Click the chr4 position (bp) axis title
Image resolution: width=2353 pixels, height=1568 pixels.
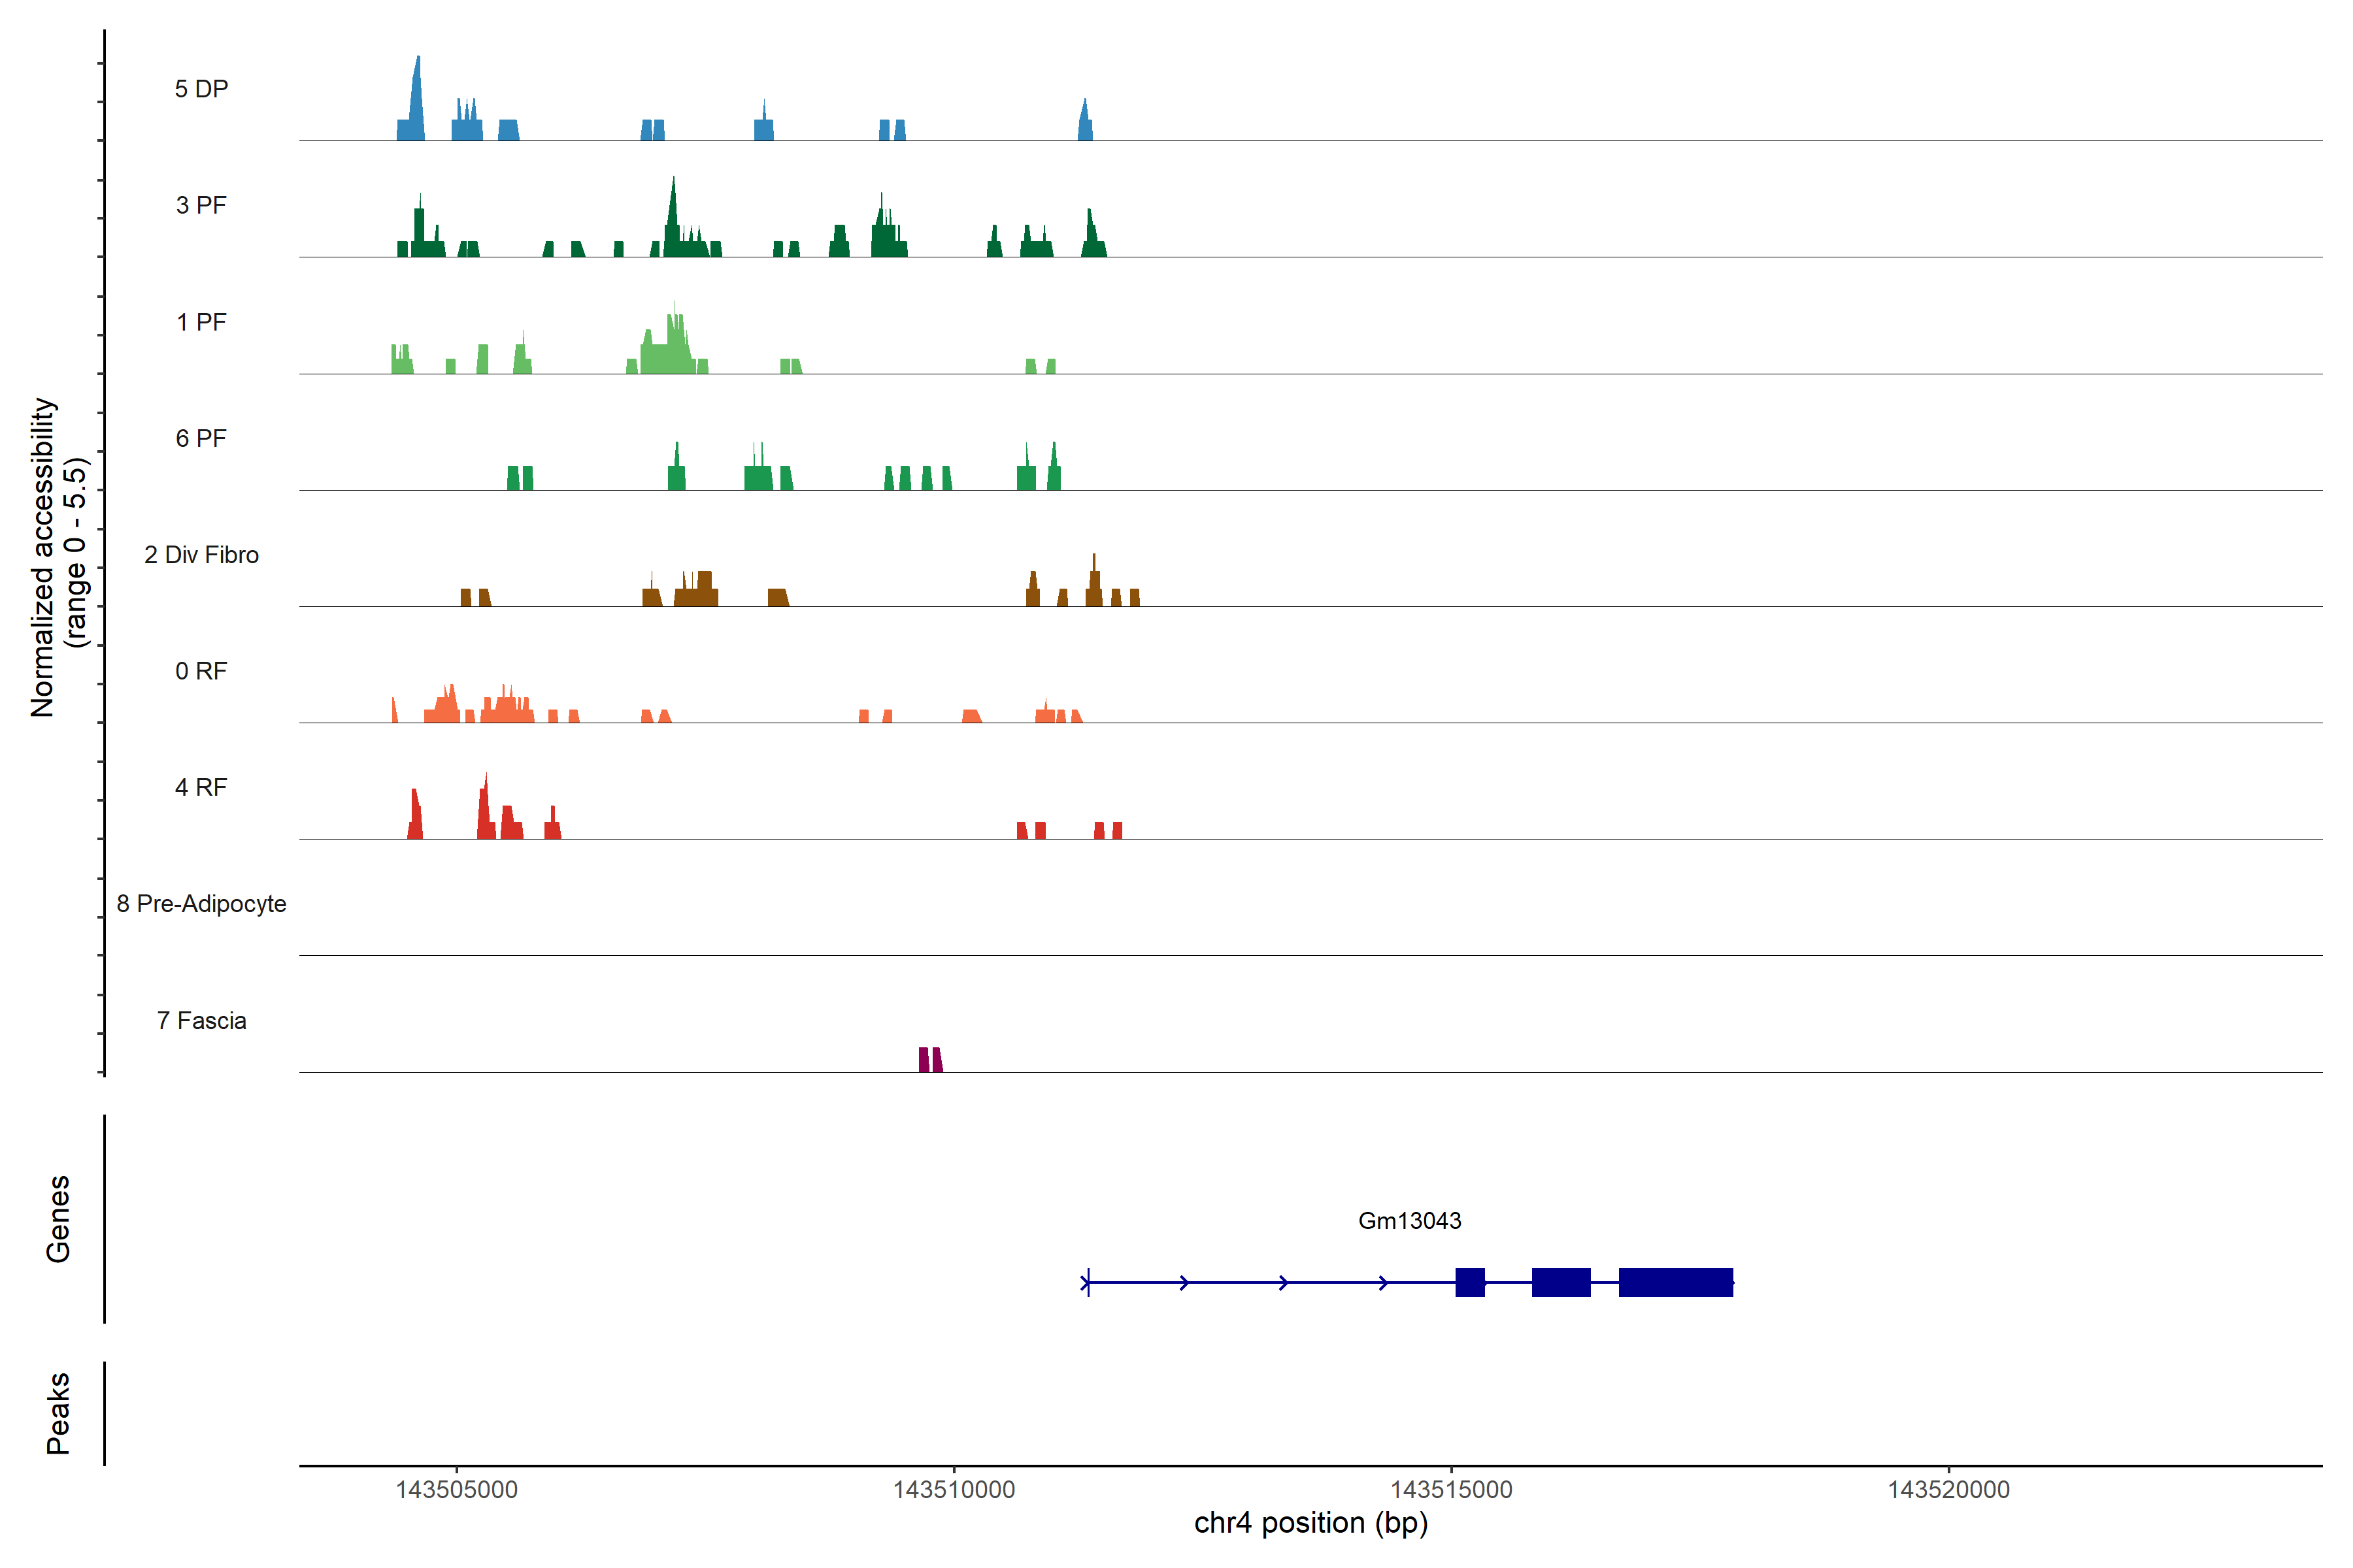[x=1310, y=1523]
